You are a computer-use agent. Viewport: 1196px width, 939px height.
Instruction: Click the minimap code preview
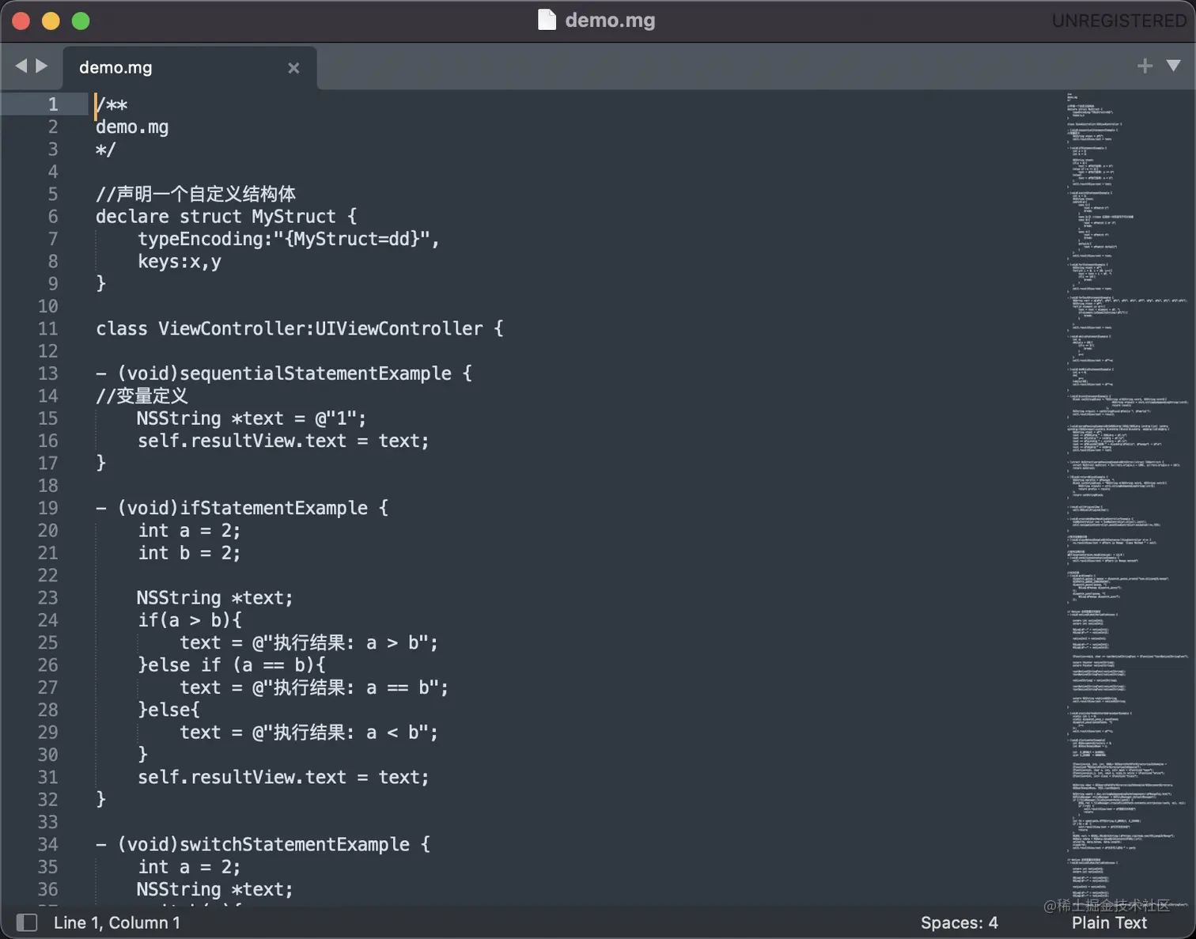[x=1127, y=498]
